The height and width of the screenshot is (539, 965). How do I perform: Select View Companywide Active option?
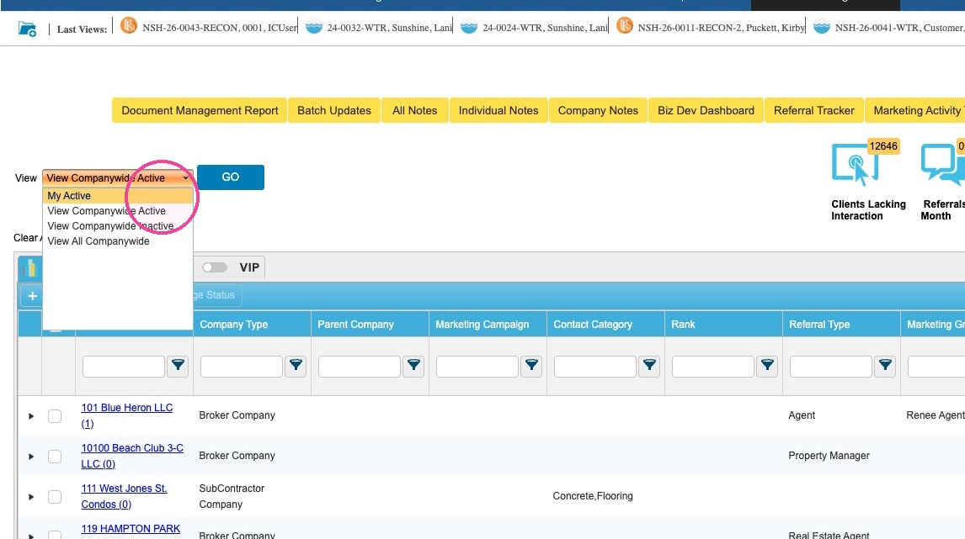coord(118,211)
